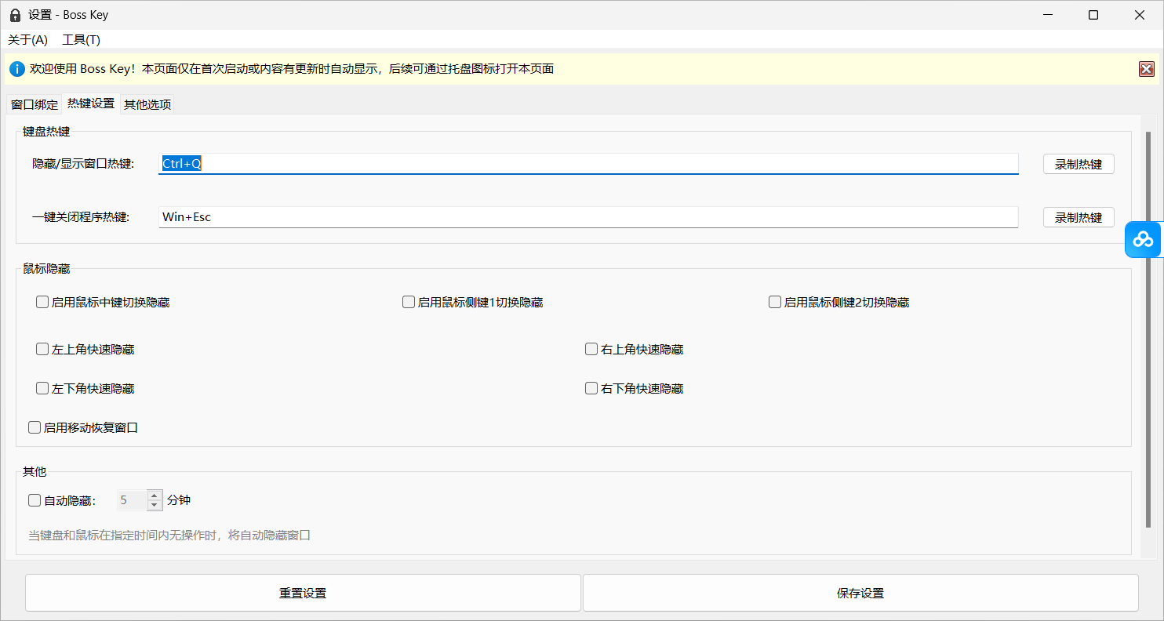1164x621 pixels.
Task: Increase auto-hide minutes with up arrow
Action: click(155, 495)
